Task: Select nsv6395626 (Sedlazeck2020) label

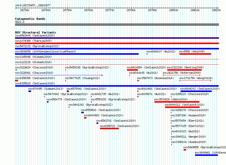Action: [35, 83]
